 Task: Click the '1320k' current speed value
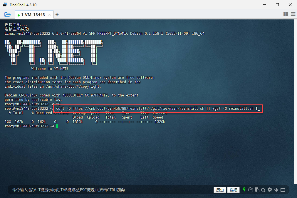160,122
